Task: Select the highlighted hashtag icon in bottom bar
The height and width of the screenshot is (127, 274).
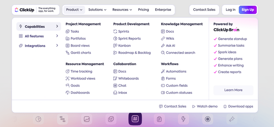Action: tap(135, 119)
